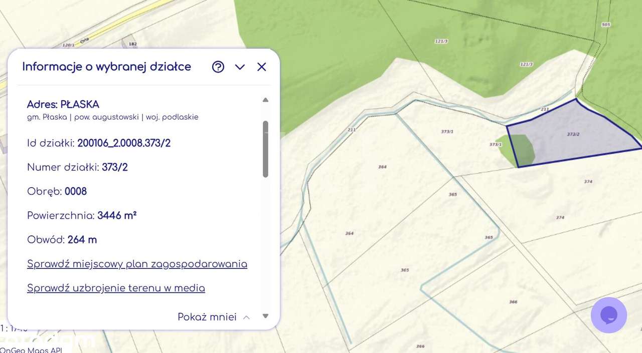The width and height of the screenshot is (642, 353).
Task: Click the question mark help icon
Action: (x=218, y=67)
